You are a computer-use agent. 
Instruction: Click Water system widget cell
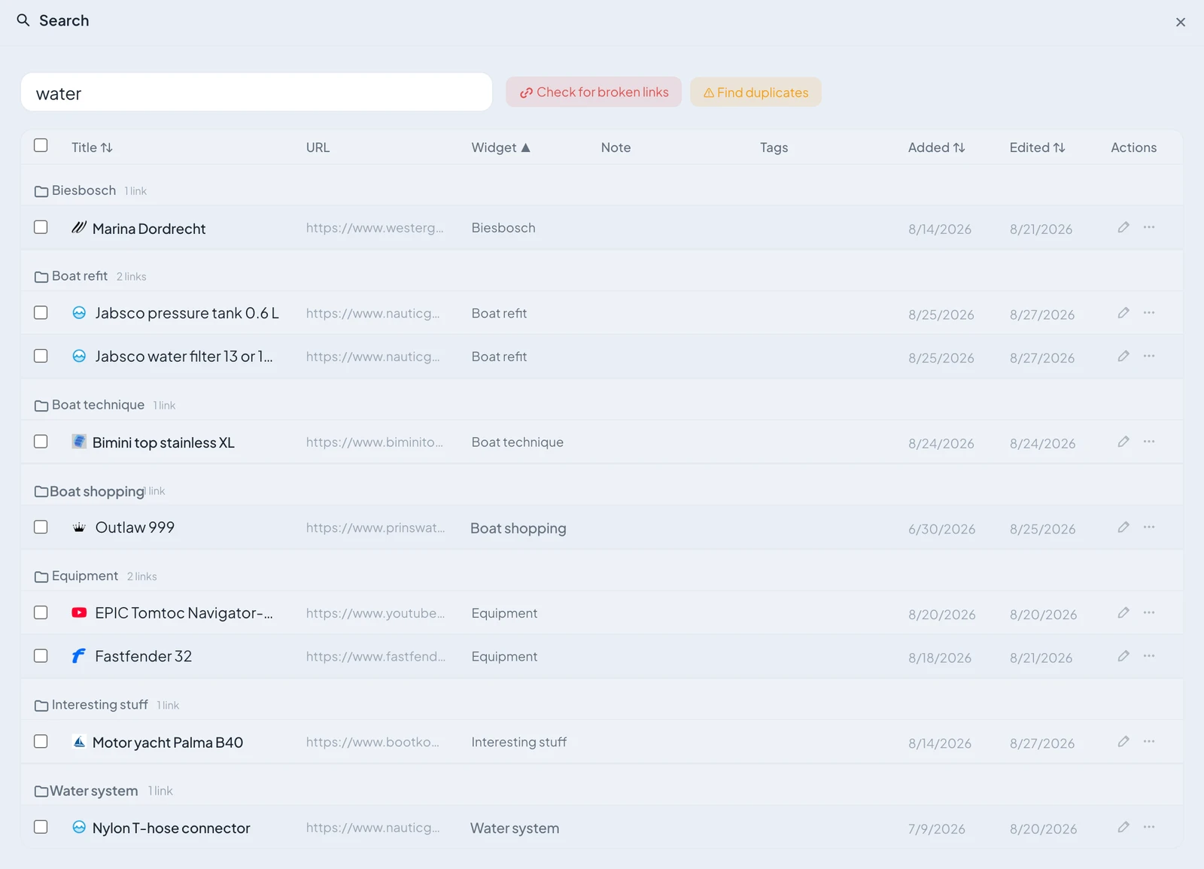tap(515, 828)
